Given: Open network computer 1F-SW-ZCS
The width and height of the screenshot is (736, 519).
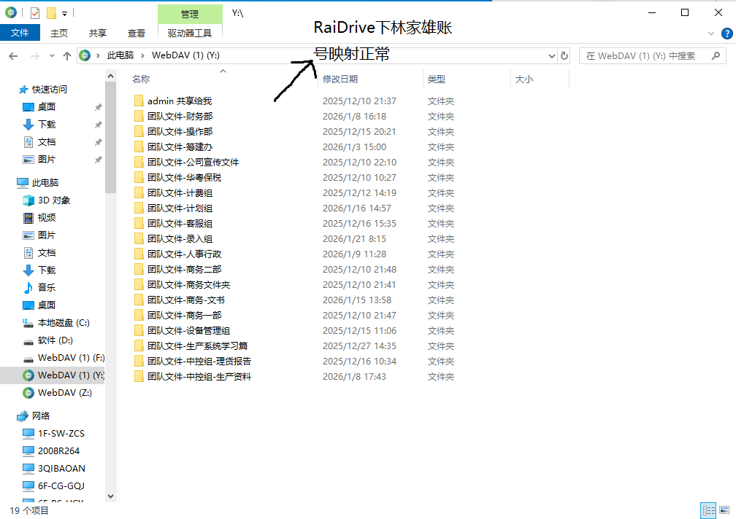Looking at the screenshot, I should point(61,434).
